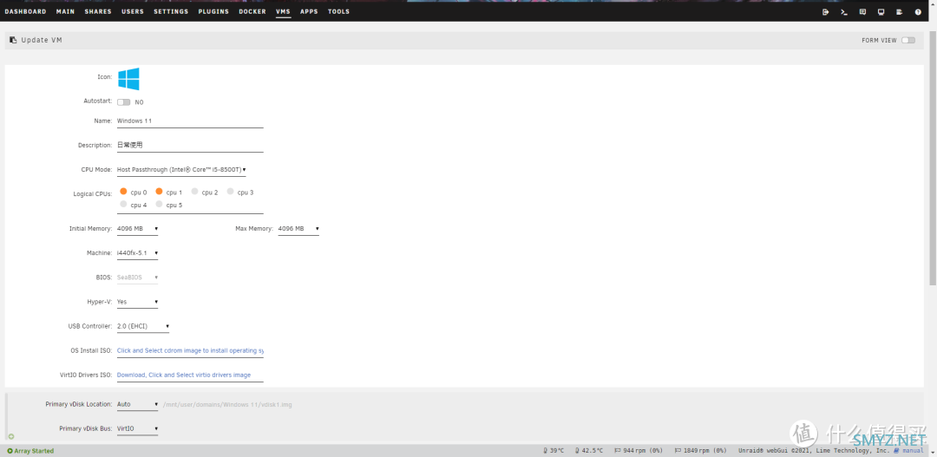The height and width of the screenshot is (457, 937).
Task: Select logical cpu 2
Action: (x=195, y=192)
